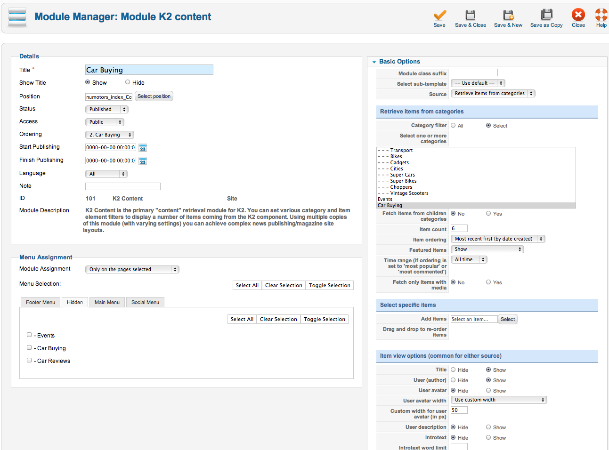Open the Select sub-template dropdown
This screenshot has width=609, height=450.
point(478,83)
